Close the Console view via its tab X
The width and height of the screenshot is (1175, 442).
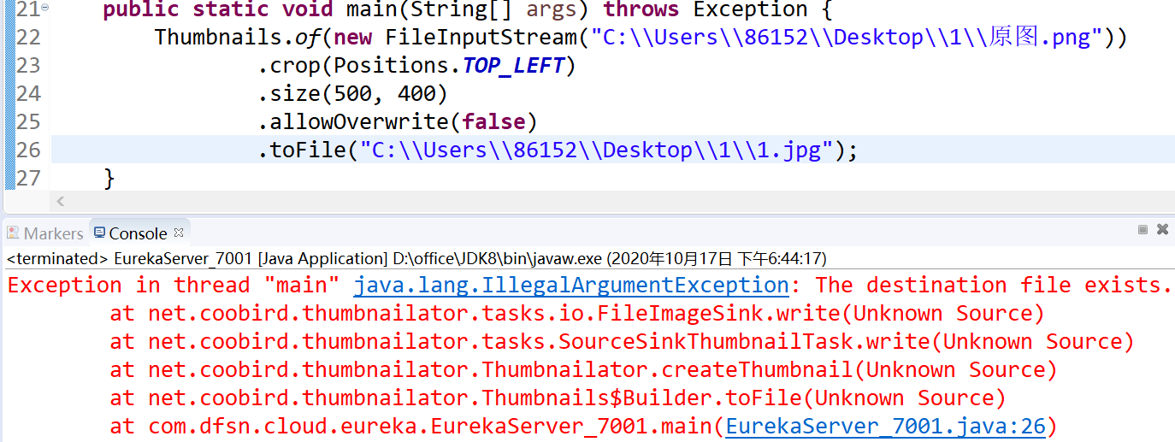pos(179,232)
